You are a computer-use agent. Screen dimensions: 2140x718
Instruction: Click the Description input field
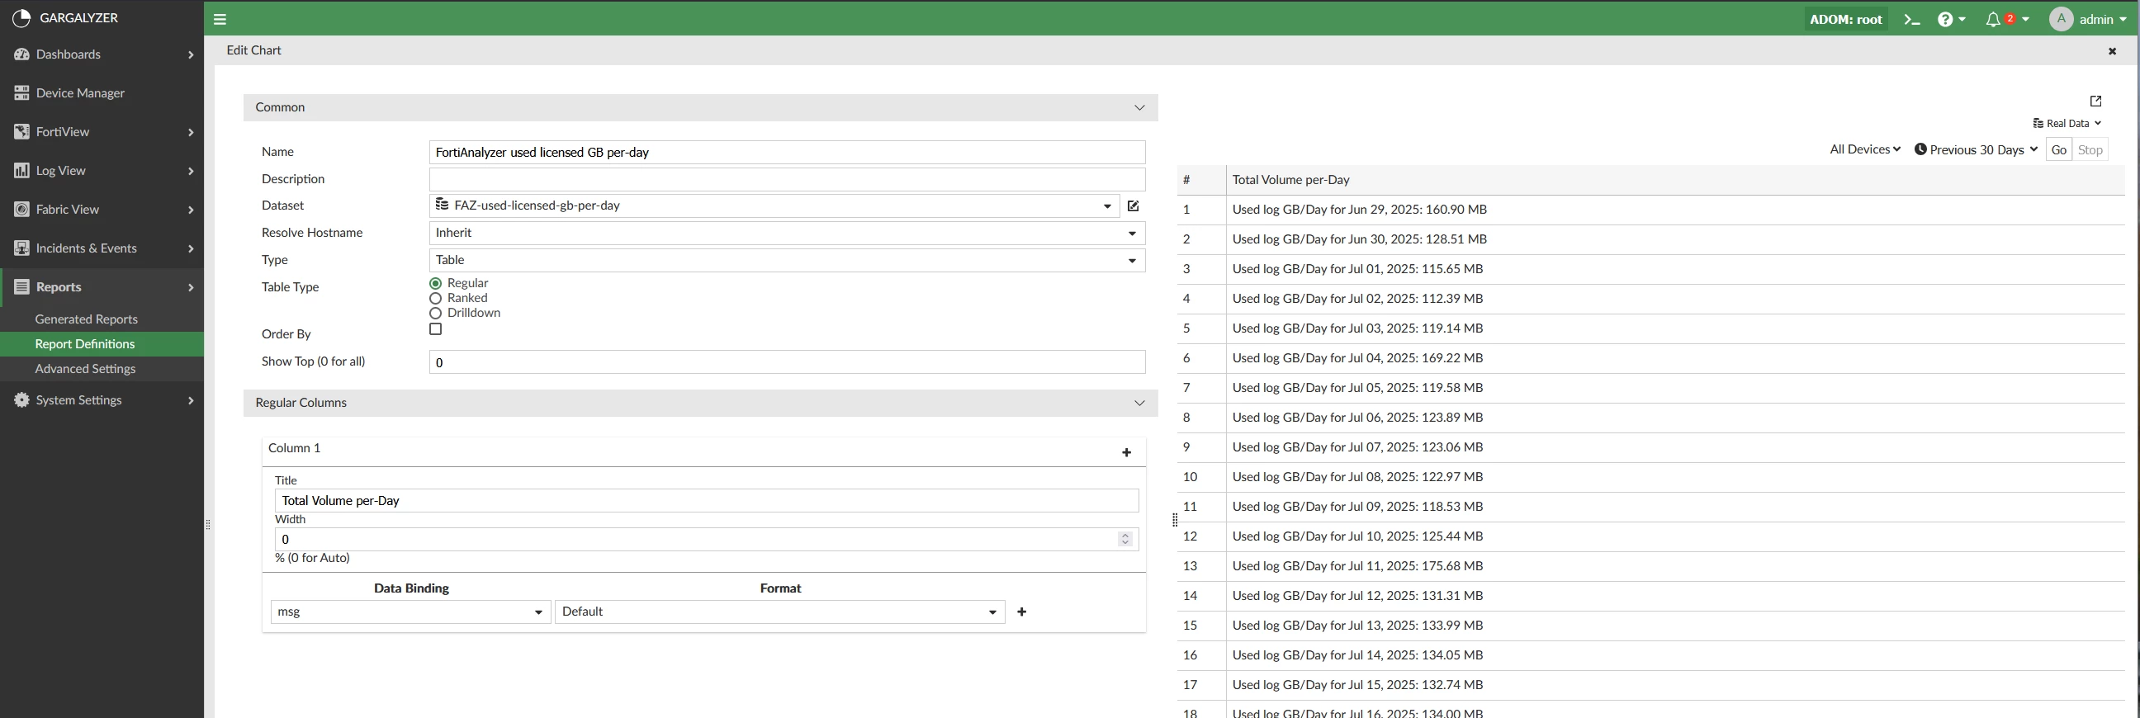point(787,179)
